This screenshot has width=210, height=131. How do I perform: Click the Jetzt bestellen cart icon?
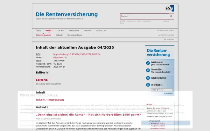[x=148, y=78]
